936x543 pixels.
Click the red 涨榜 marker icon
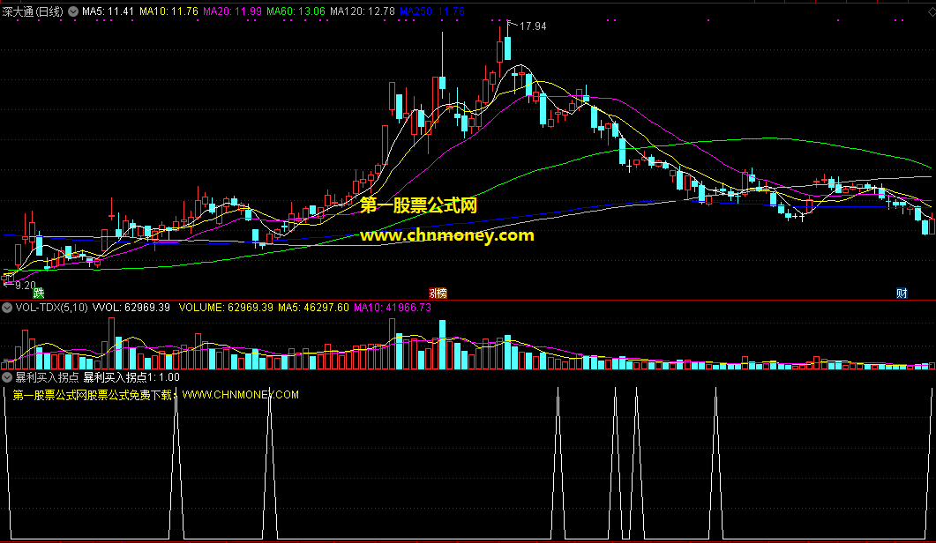pos(438,293)
